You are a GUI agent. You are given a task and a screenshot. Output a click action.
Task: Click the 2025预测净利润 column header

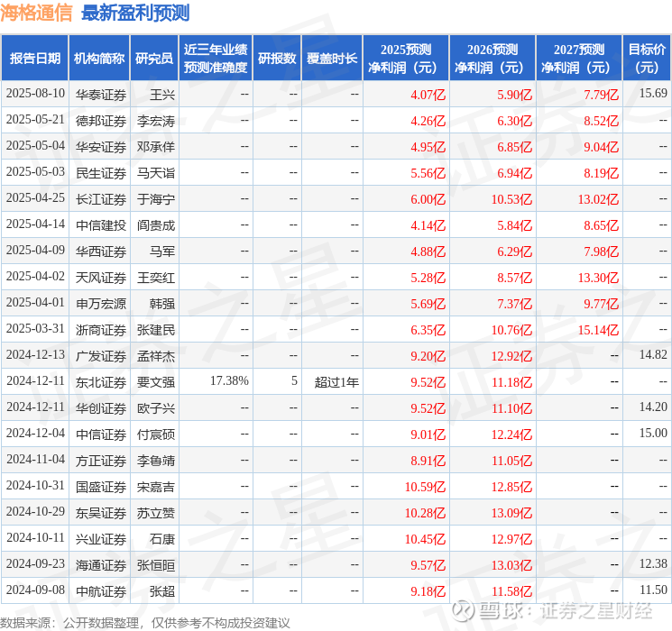[406, 59]
